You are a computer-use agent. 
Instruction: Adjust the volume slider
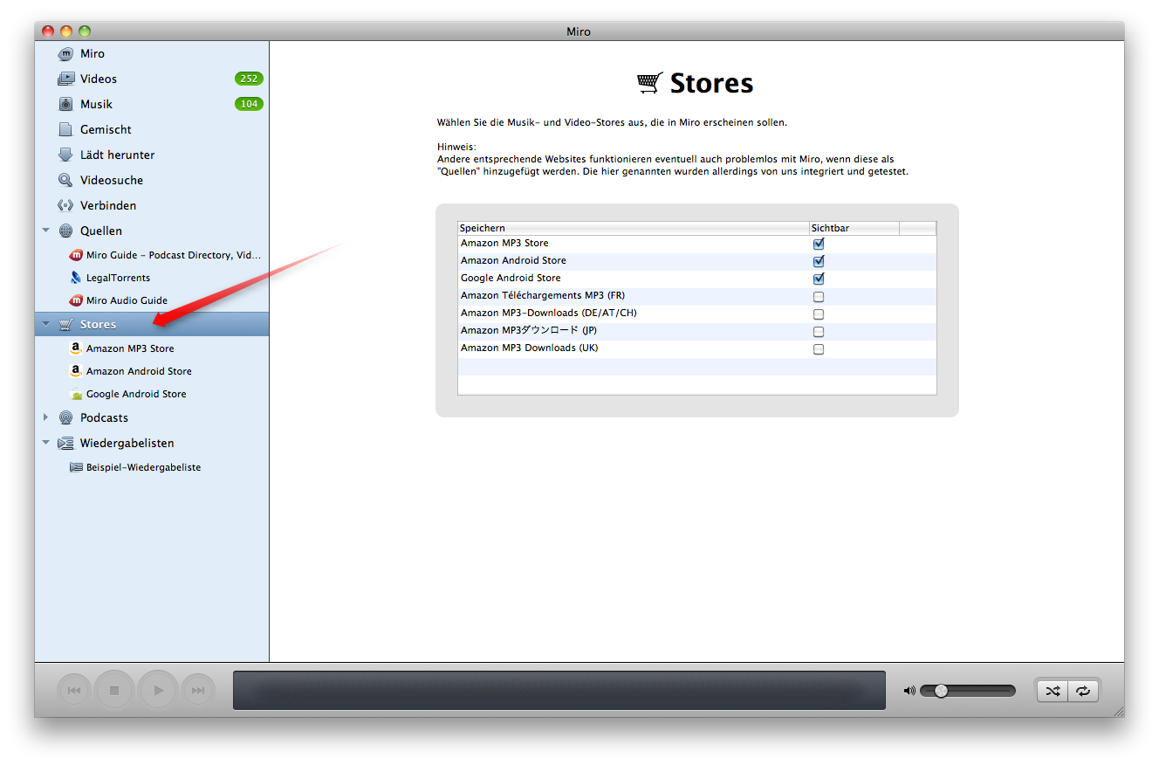click(939, 690)
